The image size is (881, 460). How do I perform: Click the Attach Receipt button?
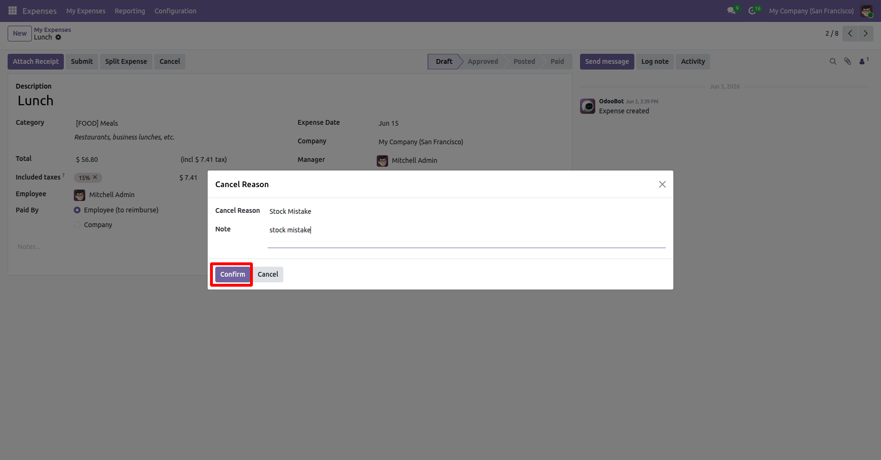coord(36,61)
